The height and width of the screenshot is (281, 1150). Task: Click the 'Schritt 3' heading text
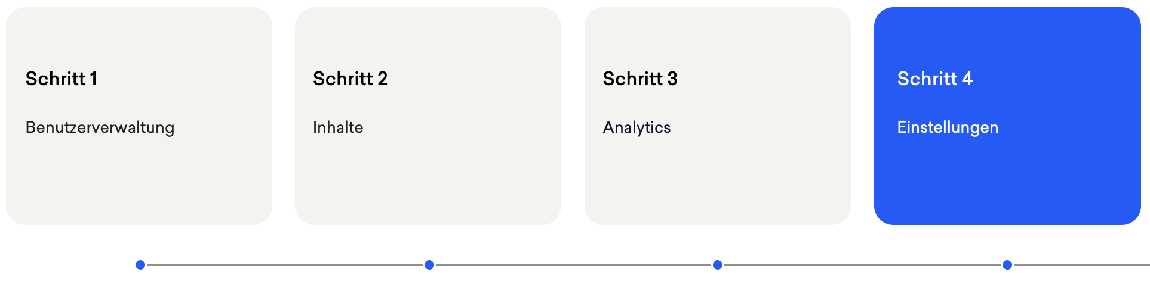tap(640, 79)
